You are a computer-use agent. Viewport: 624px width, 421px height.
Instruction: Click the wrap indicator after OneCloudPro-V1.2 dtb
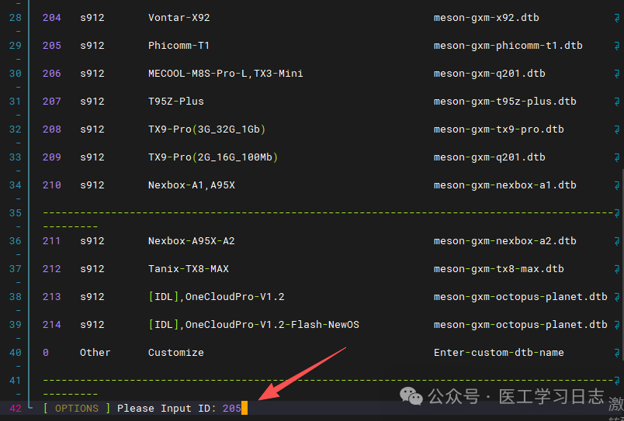pyautogui.click(x=617, y=296)
